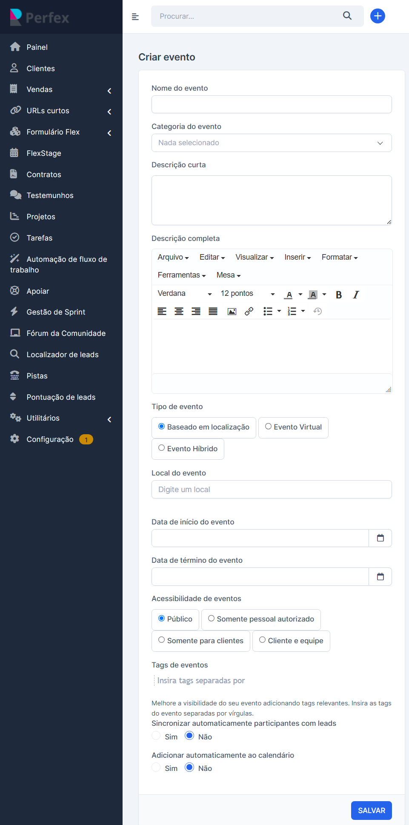This screenshot has width=409, height=825.
Task: Insert an image via editor toolbar
Action: pyautogui.click(x=232, y=312)
